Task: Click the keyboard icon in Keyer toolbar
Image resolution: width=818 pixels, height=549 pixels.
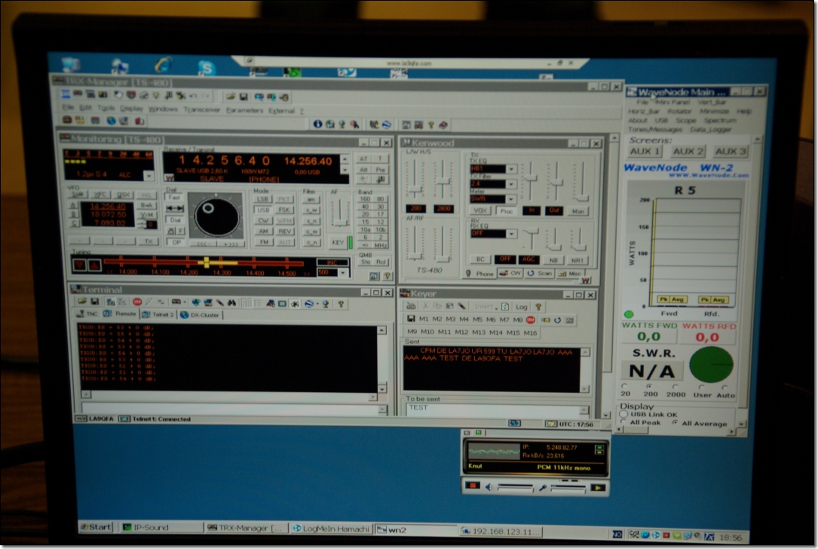Action: point(411,306)
